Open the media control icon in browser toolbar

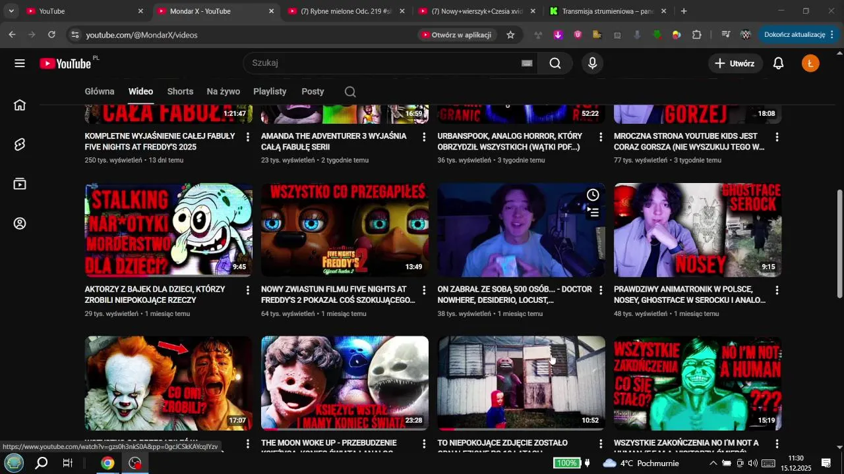pyautogui.click(x=726, y=35)
